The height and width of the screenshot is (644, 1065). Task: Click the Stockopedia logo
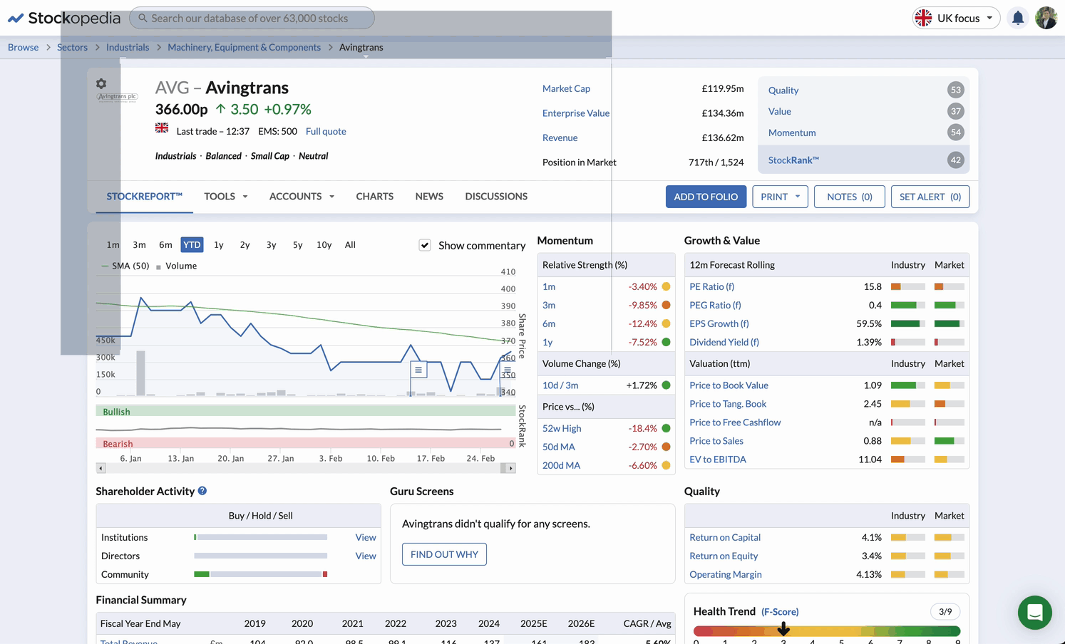pyautogui.click(x=64, y=18)
